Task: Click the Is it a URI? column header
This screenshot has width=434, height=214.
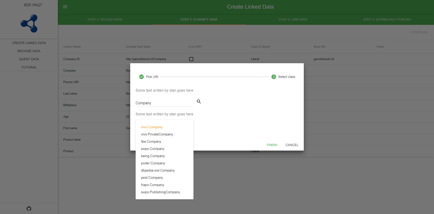Action: (195, 47)
